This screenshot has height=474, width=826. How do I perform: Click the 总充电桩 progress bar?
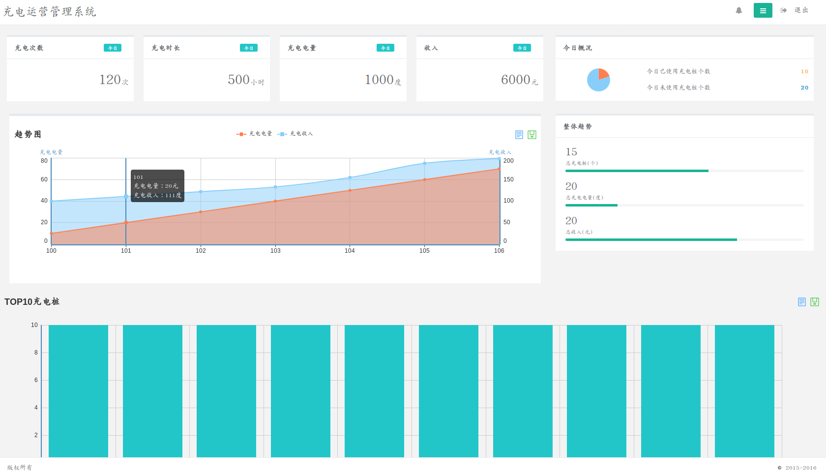(x=684, y=171)
